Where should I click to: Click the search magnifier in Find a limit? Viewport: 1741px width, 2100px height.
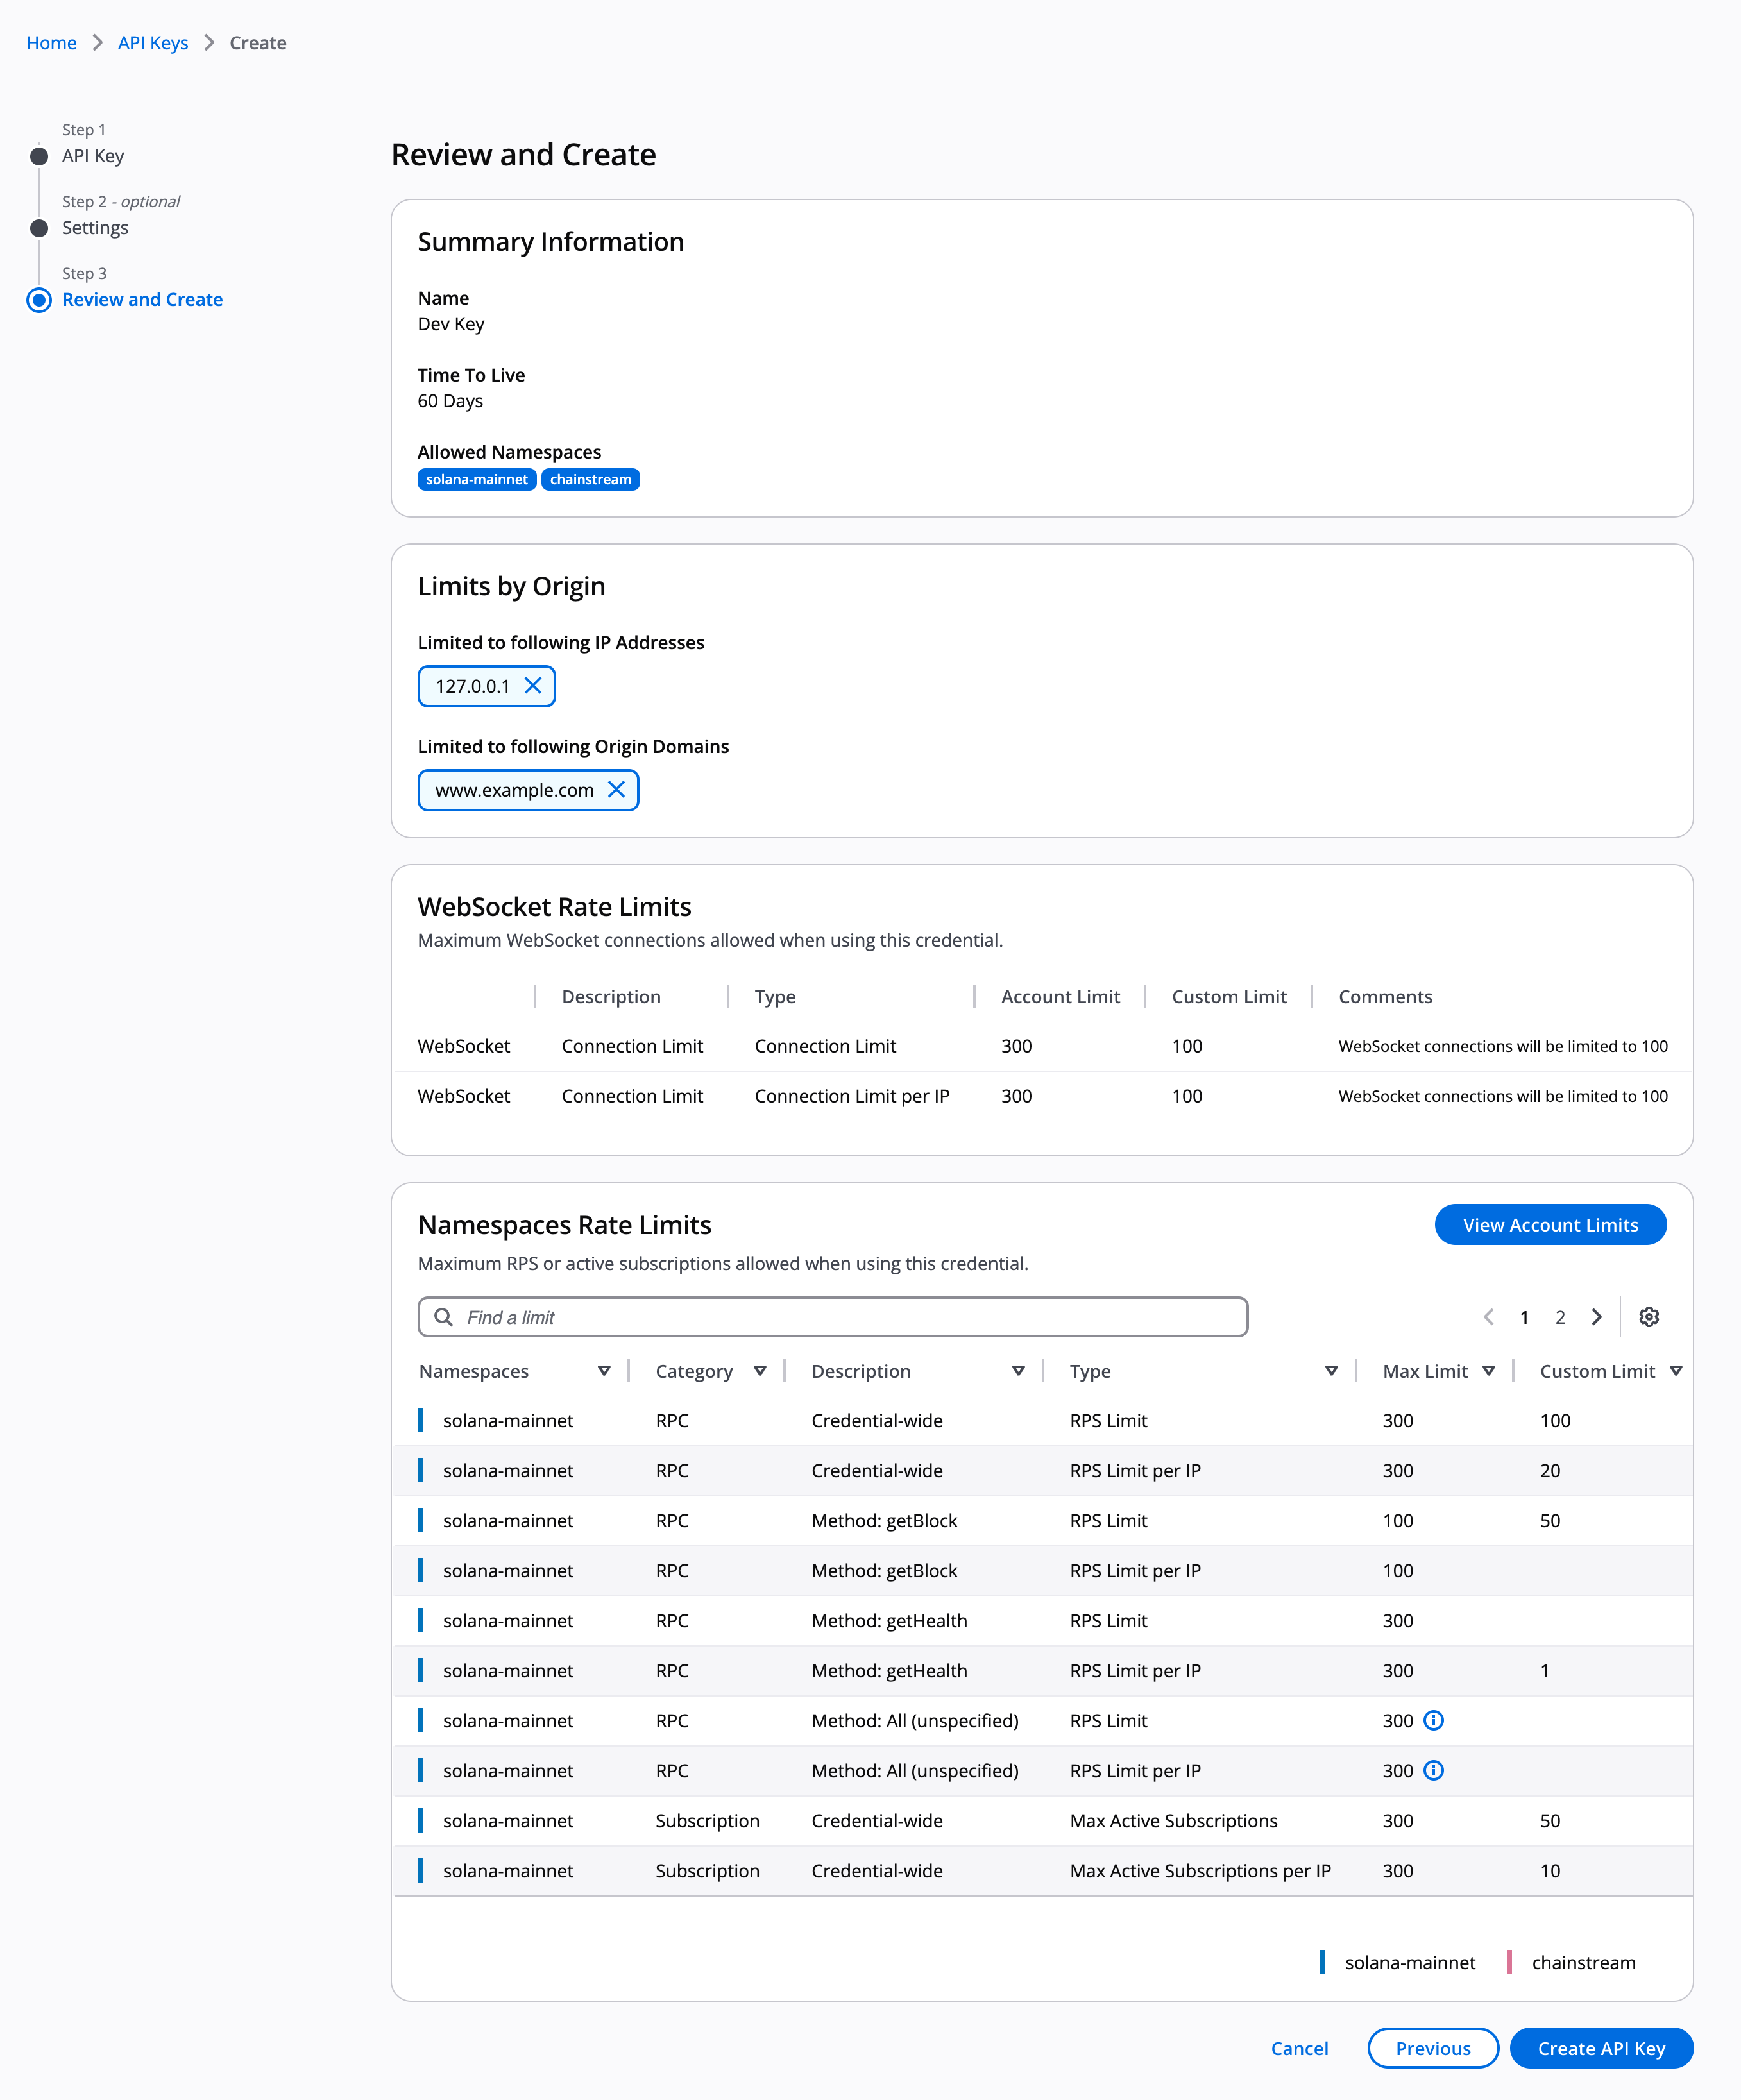tap(443, 1317)
